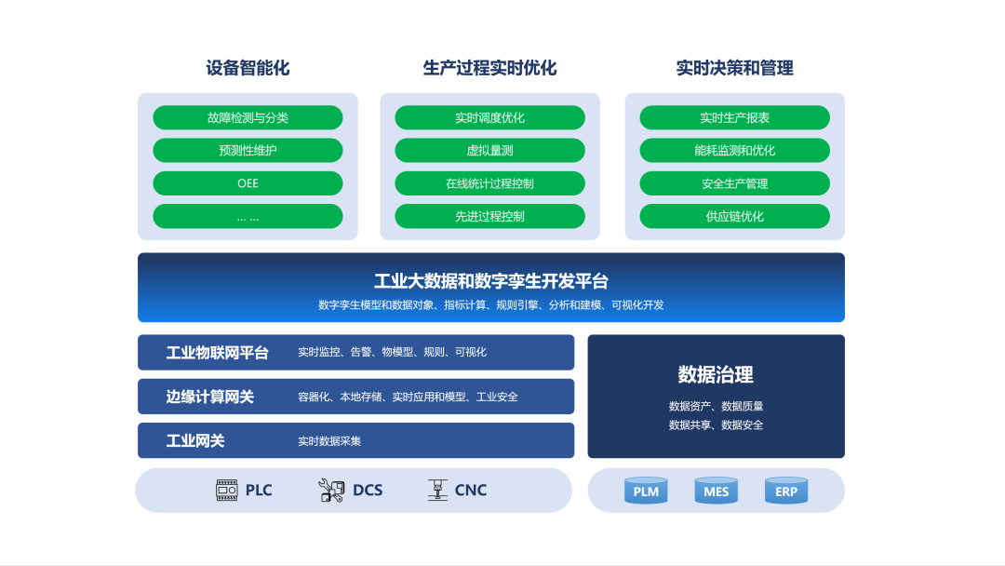Click the 实时数据采集 text
The width and height of the screenshot is (1005, 566).
coord(329,441)
